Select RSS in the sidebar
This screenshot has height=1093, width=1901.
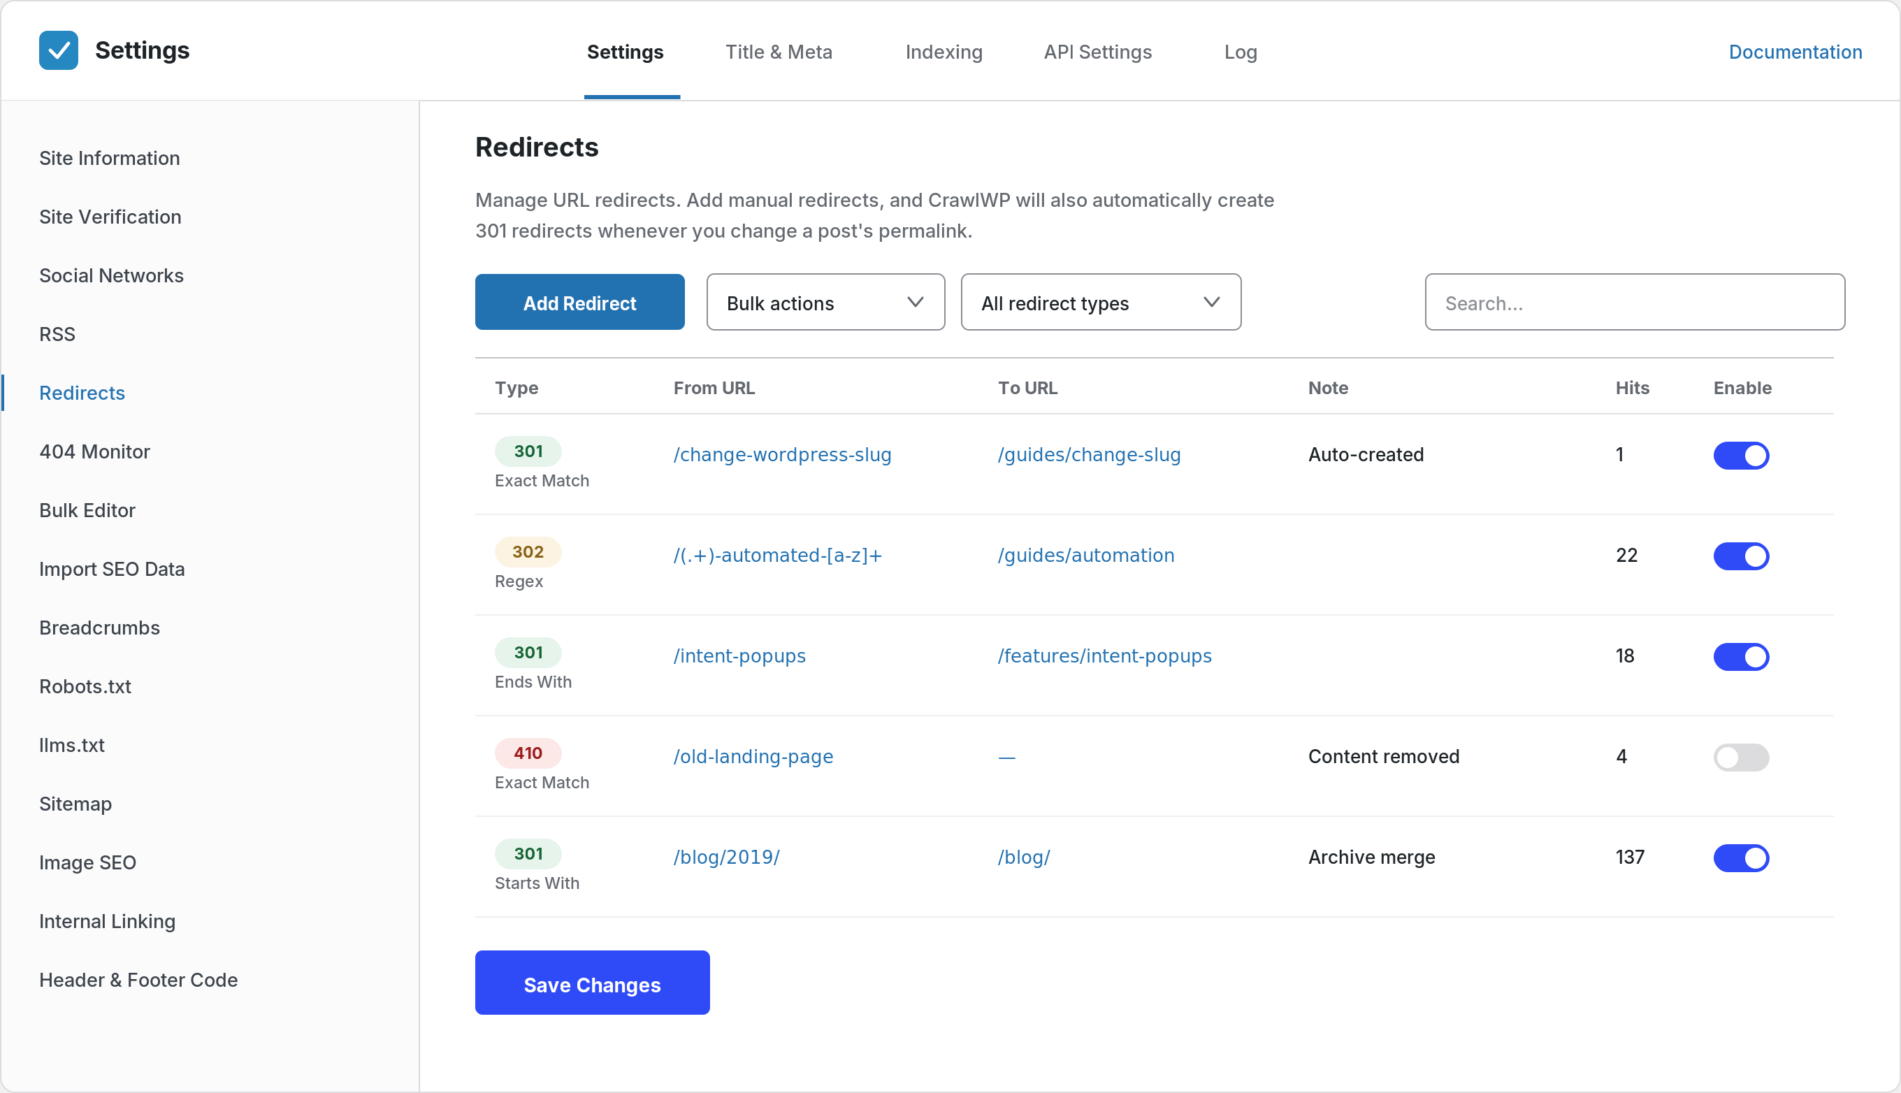pos(57,334)
